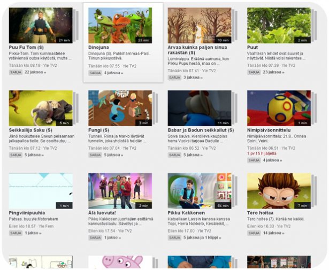Click the Pikku Kakkonen title link
329x270 pixels.
(x=186, y=213)
